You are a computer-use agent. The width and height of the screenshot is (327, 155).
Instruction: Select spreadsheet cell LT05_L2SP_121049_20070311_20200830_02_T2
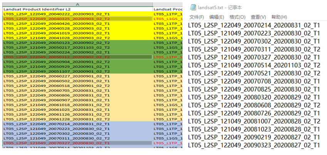77,138
